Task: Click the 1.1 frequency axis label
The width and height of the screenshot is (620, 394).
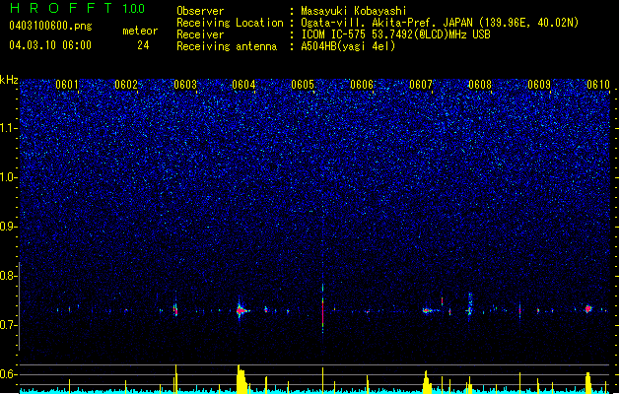Action: [x=9, y=128]
